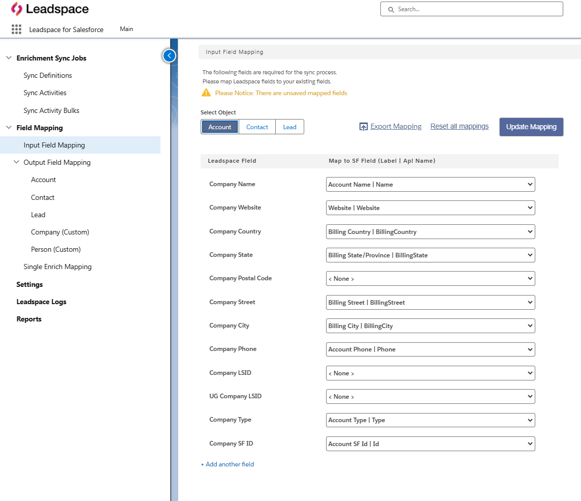
Task: Open Sync Activity Bulks
Action: [x=51, y=110]
